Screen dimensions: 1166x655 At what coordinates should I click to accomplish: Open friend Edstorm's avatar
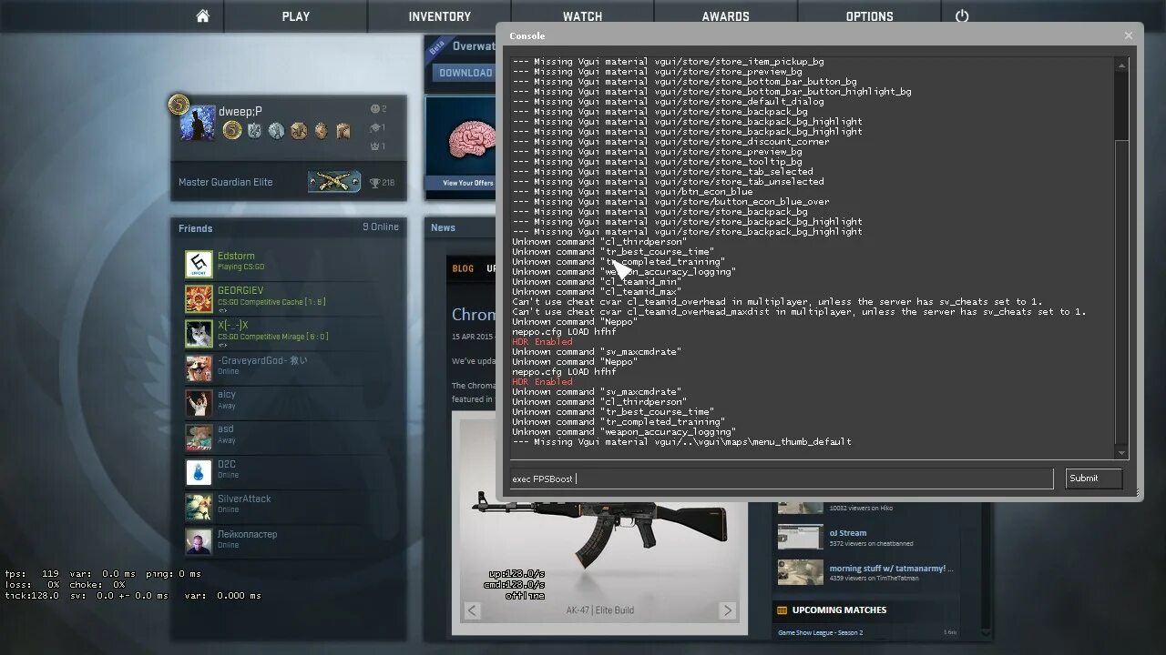tap(199, 265)
